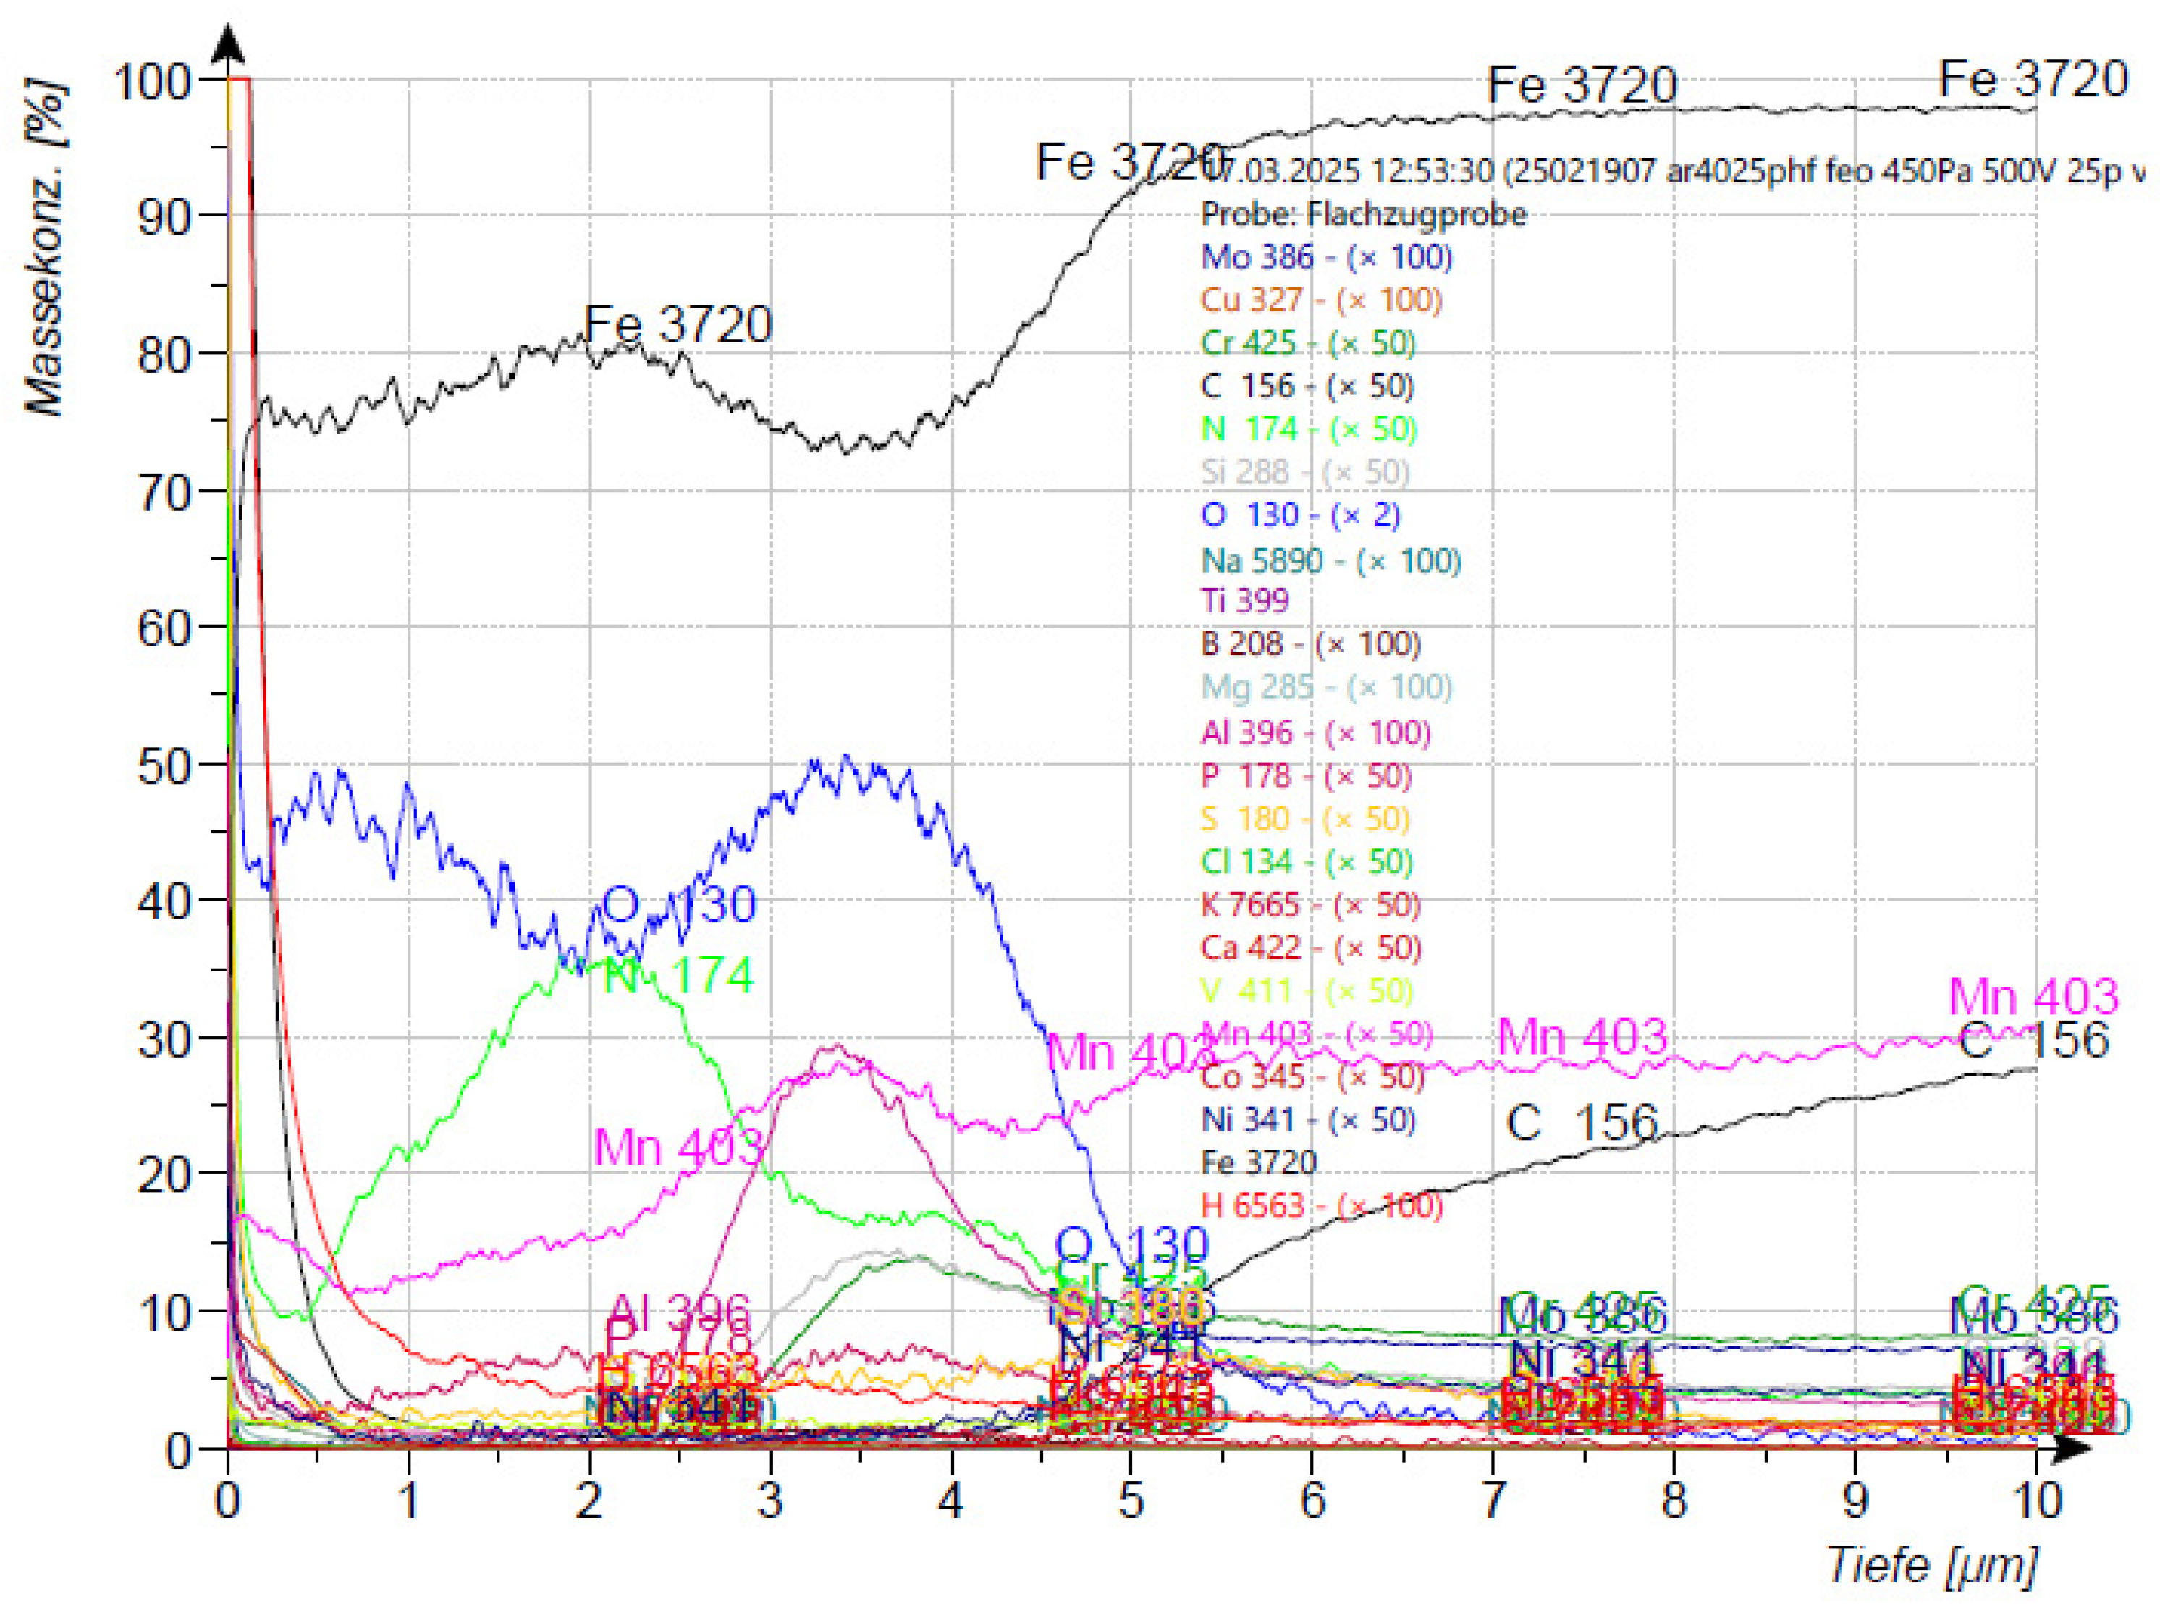Select the Na 5890 legend entry
The image size is (2160, 1615).
(x=1330, y=560)
